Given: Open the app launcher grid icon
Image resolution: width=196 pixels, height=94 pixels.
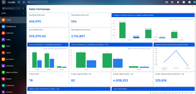Looking at the screenshot, I should (4, 2).
